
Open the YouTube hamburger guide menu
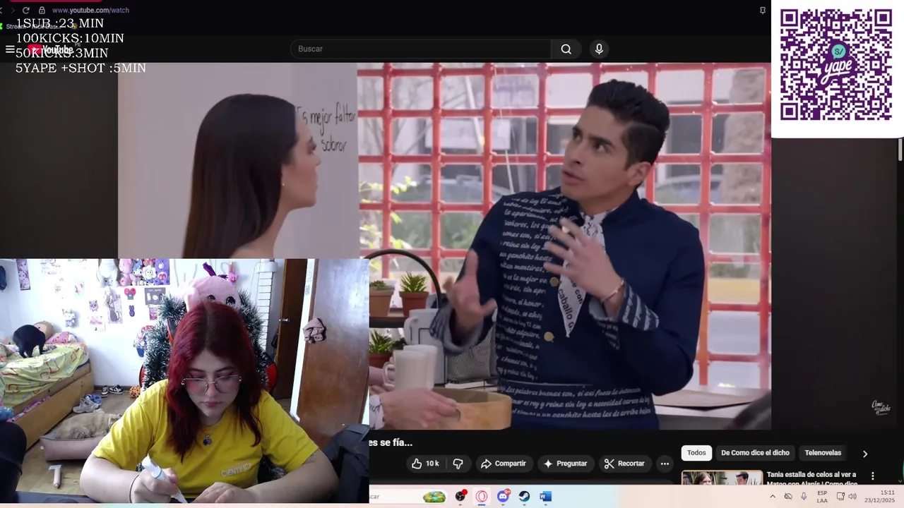pos(10,49)
